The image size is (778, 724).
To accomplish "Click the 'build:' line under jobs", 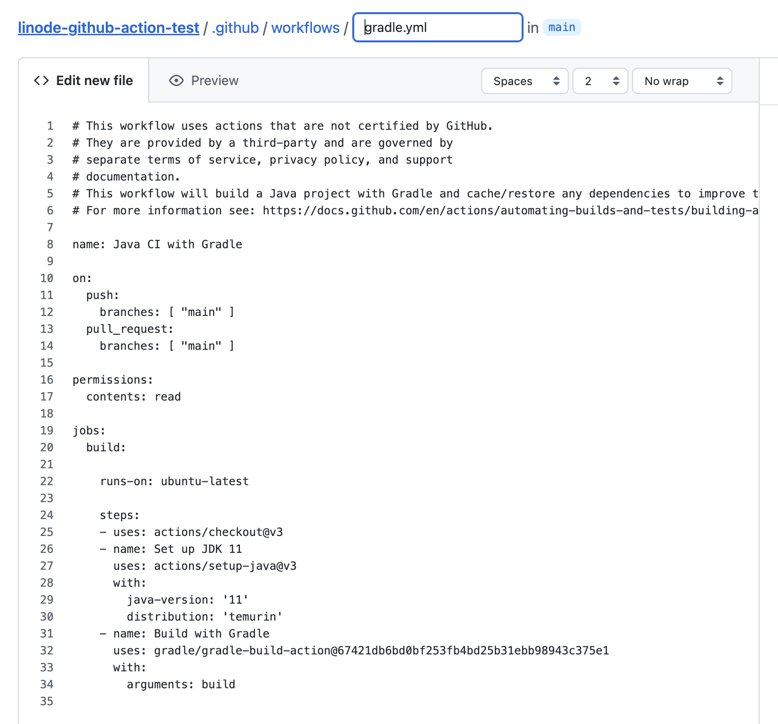I will pos(106,448).
